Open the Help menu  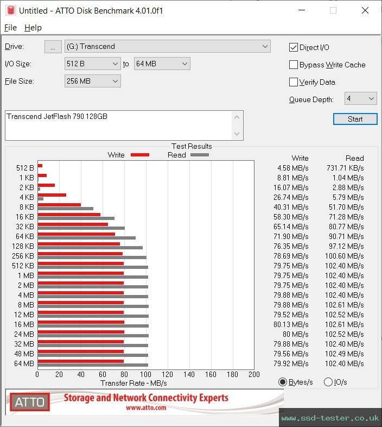[33, 28]
